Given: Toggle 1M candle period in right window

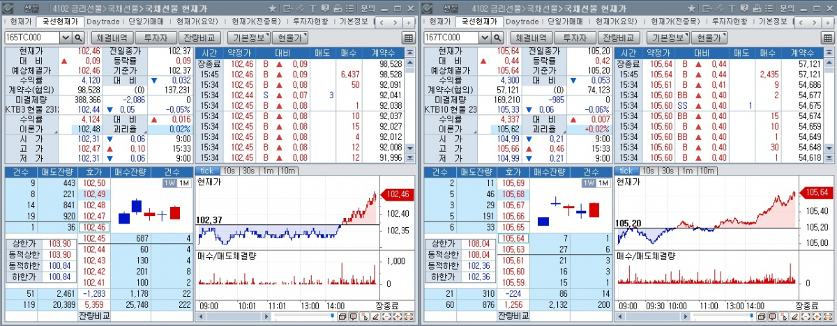Looking at the screenshot, I should point(603,183).
